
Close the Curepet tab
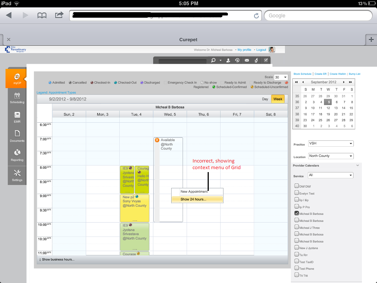(x=9, y=39)
